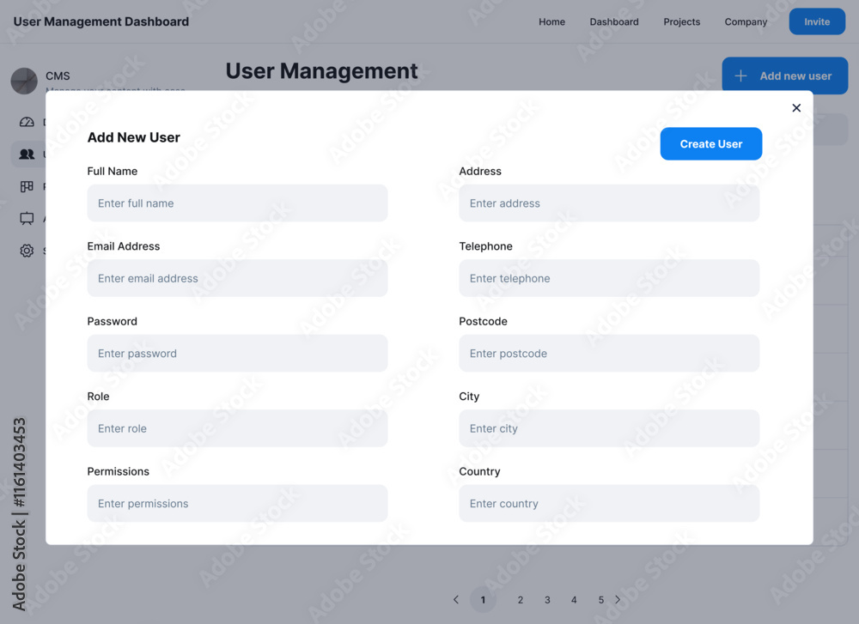Click the Permissions field label
Screen dimensions: 859x624
tap(118, 471)
